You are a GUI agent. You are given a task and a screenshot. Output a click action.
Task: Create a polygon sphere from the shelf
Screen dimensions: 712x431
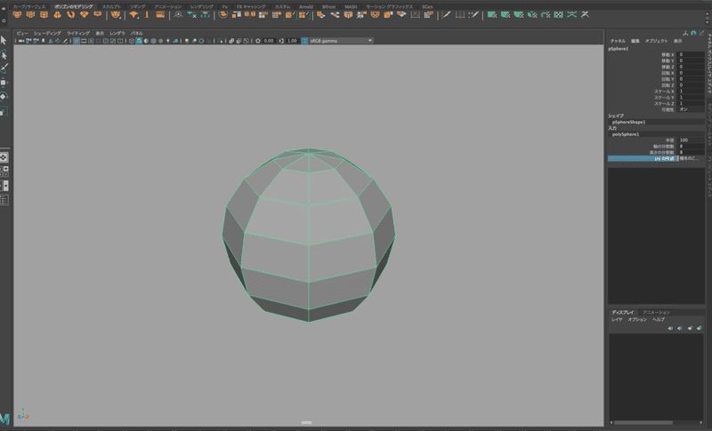pos(17,14)
